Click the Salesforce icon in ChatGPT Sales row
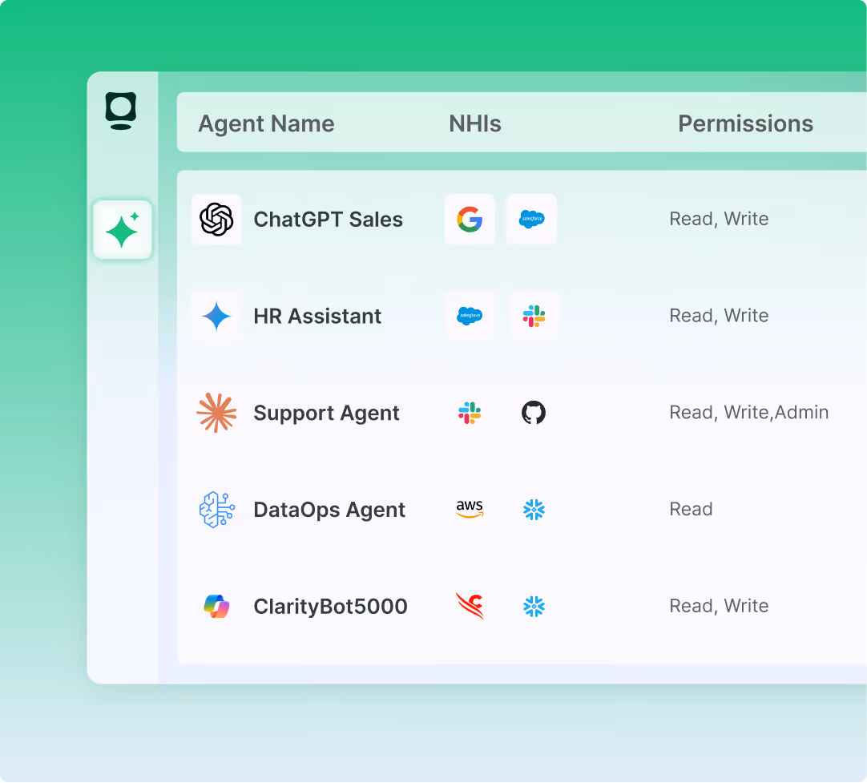The width and height of the screenshot is (867, 783). click(x=531, y=219)
